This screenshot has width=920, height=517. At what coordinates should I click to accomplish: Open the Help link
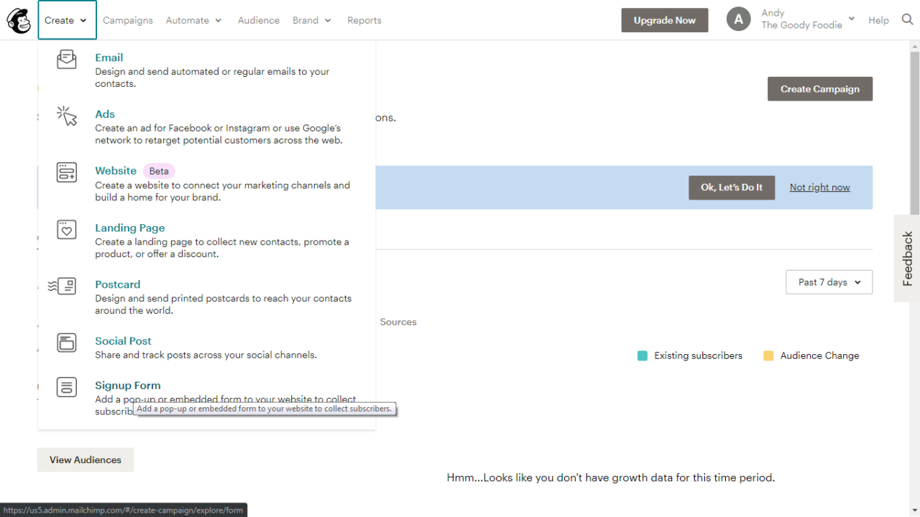pos(878,20)
